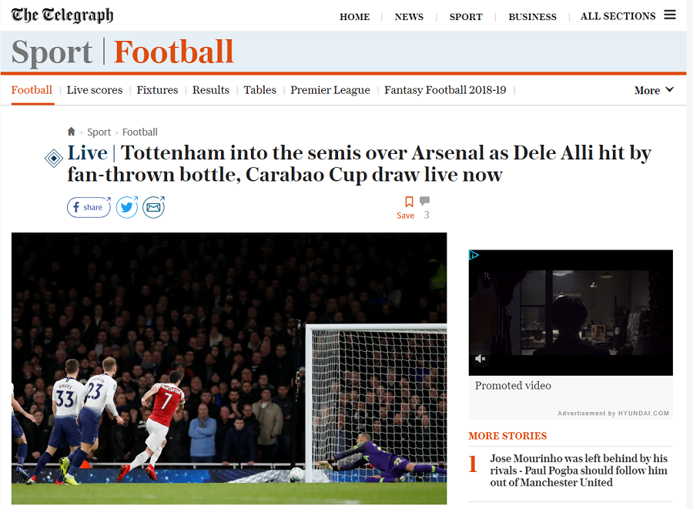The image size is (693, 509).
Task: Click the Sport breadcrumb link
Action: 99,132
